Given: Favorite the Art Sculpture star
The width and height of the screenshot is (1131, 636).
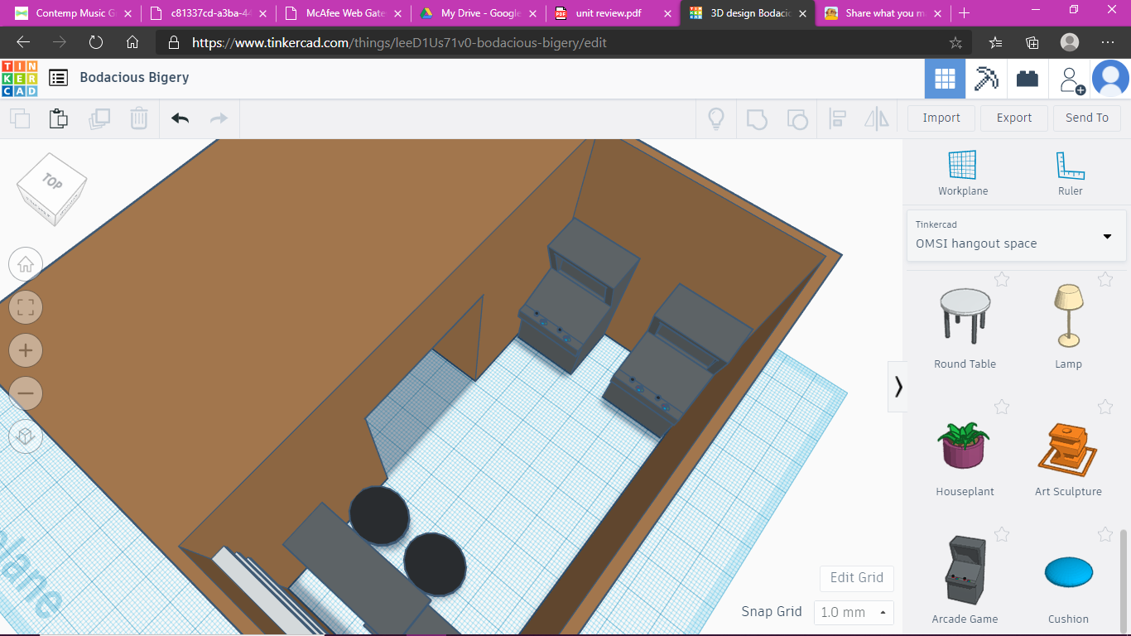Looking at the screenshot, I should 1105,407.
